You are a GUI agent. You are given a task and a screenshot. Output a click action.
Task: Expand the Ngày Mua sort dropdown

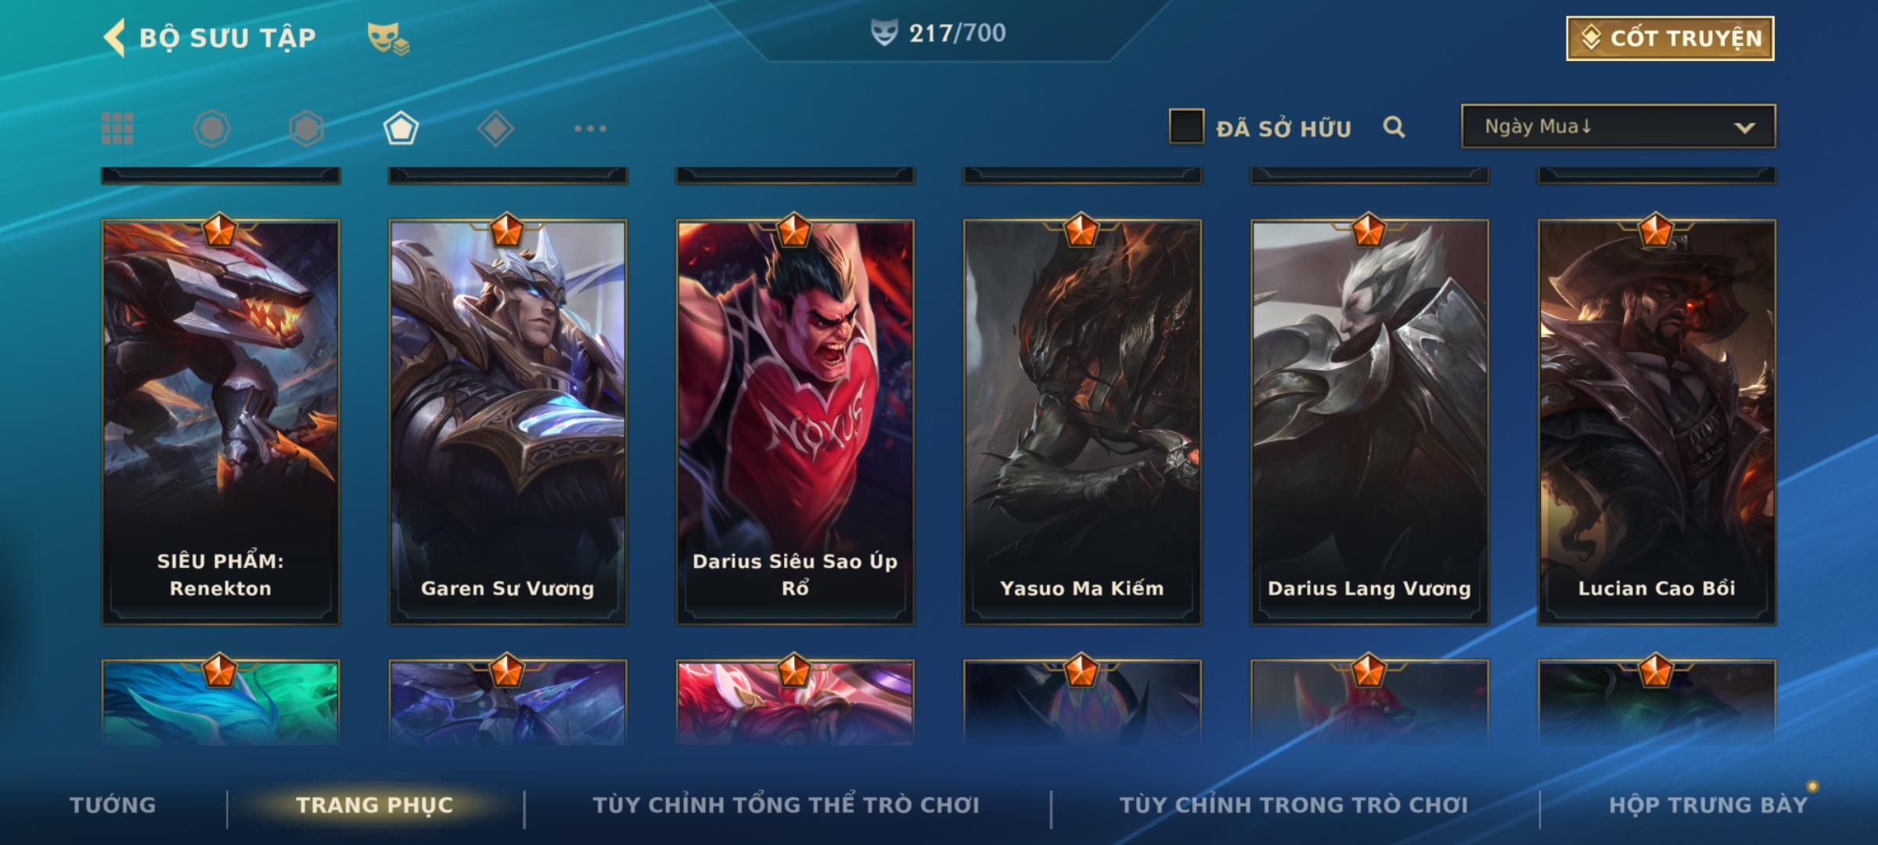click(x=1618, y=126)
